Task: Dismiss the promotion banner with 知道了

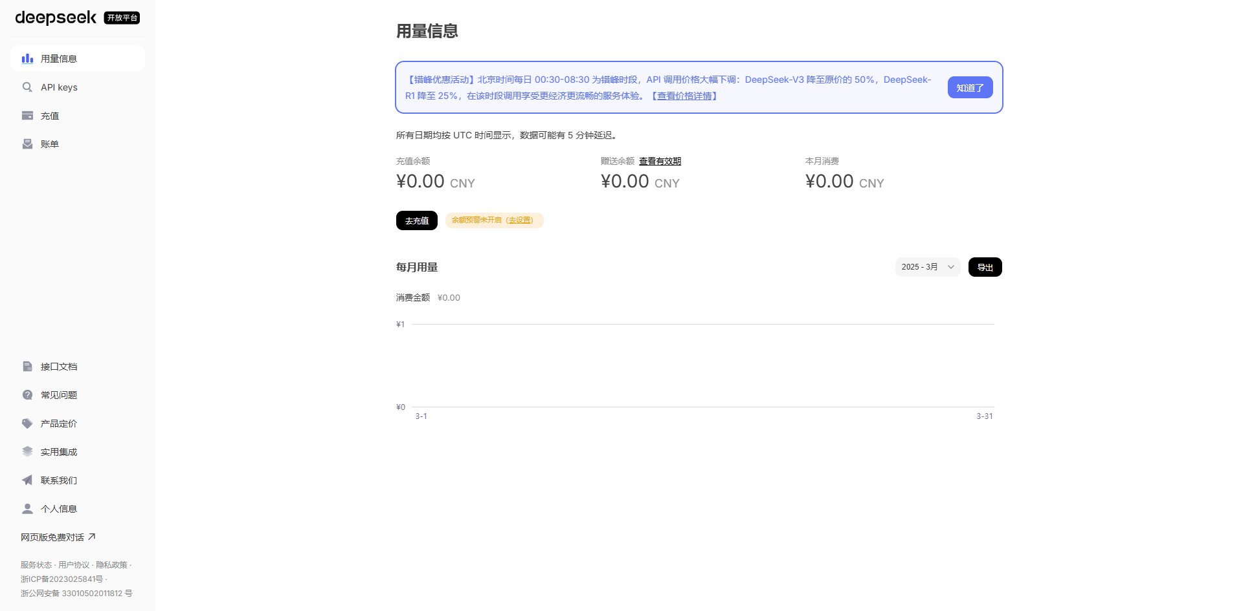Action: [970, 87]
